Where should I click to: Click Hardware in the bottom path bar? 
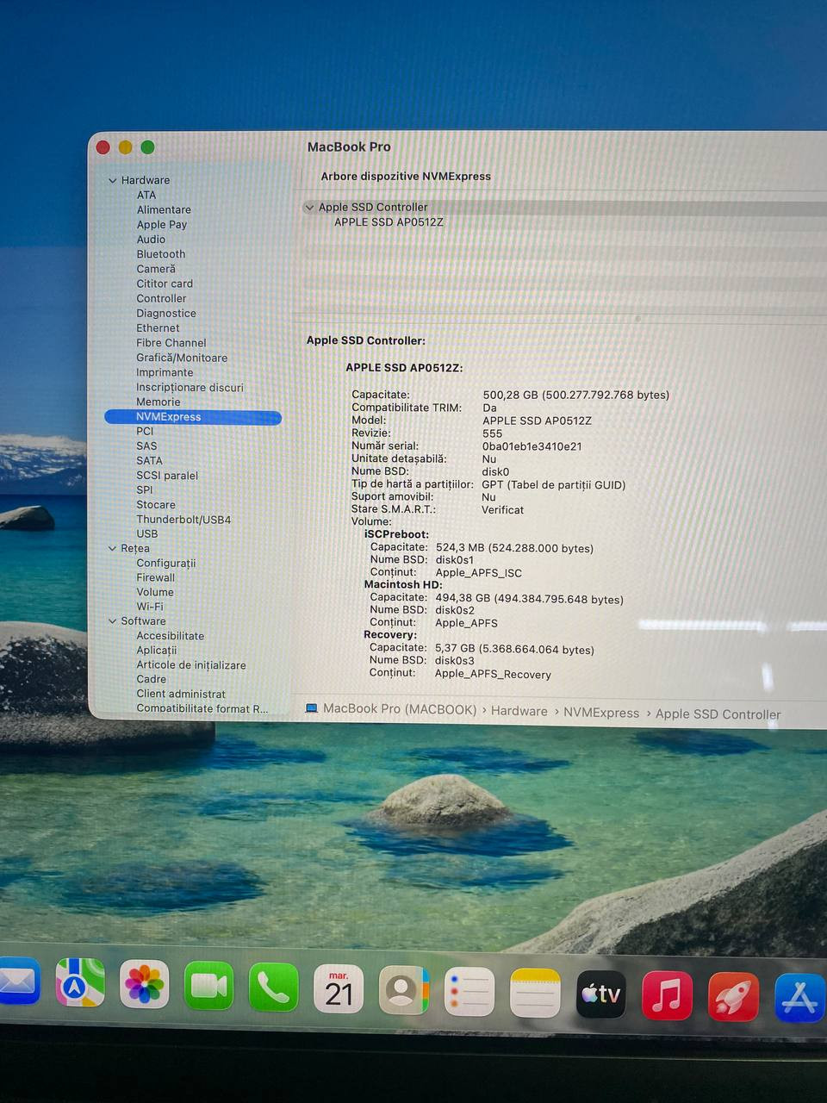tap(519, 711)
